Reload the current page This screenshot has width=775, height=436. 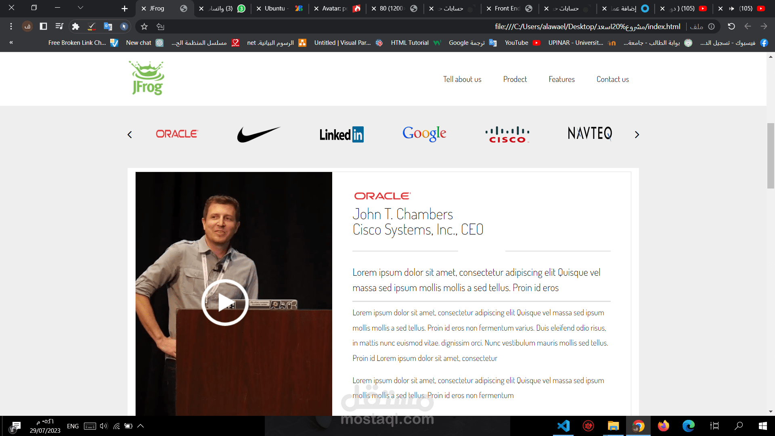[x=731, y=27]
